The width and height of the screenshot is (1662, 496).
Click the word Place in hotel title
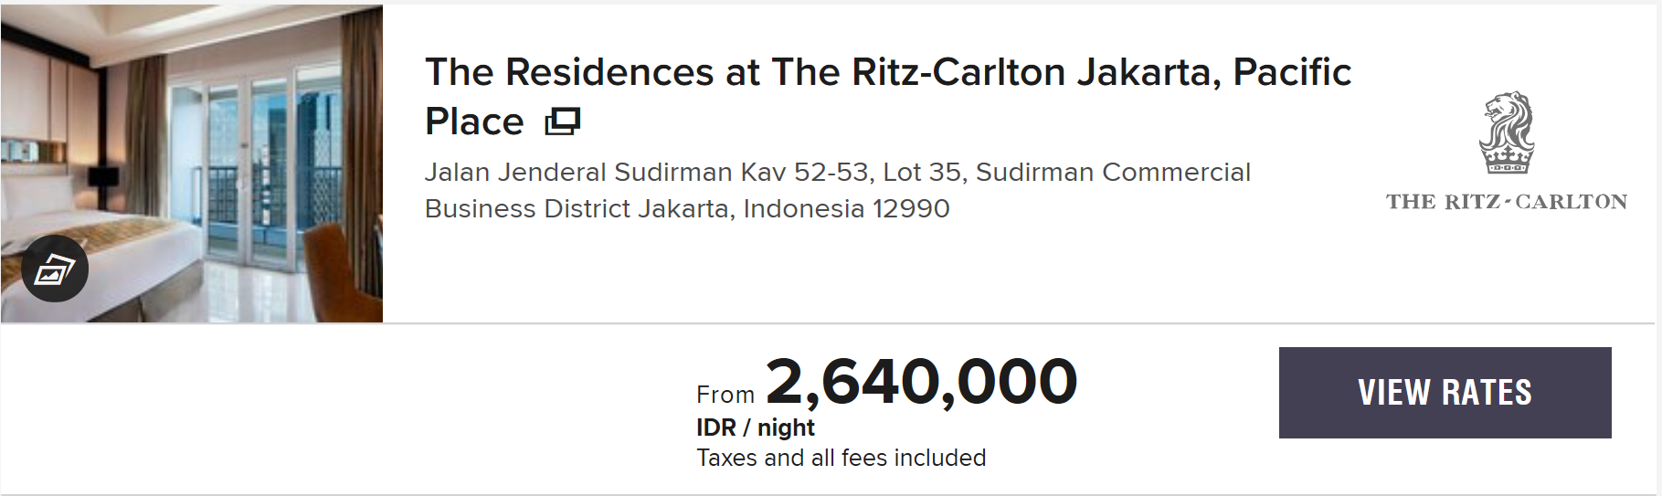tap(475, 121)
